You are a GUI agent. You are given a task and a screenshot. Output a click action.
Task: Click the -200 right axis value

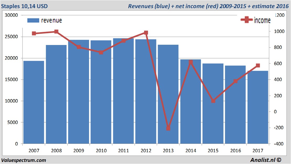[x=278, y=128]
